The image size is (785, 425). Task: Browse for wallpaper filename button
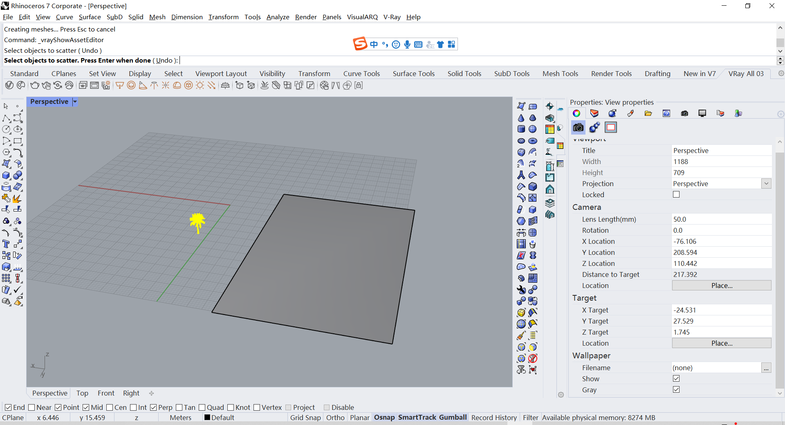766,368
